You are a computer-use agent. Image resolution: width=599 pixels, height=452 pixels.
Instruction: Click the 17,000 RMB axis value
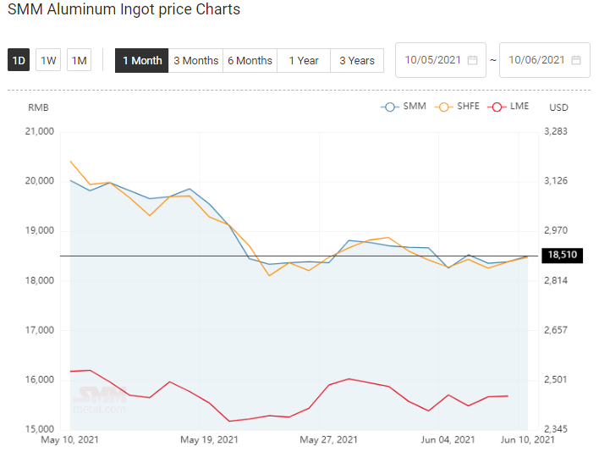click(40, 330)
